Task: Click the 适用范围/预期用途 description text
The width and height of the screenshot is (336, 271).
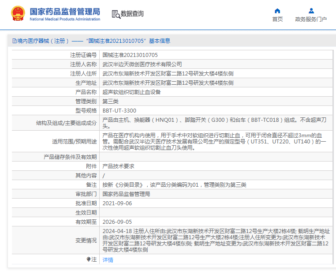Action: 214,141
